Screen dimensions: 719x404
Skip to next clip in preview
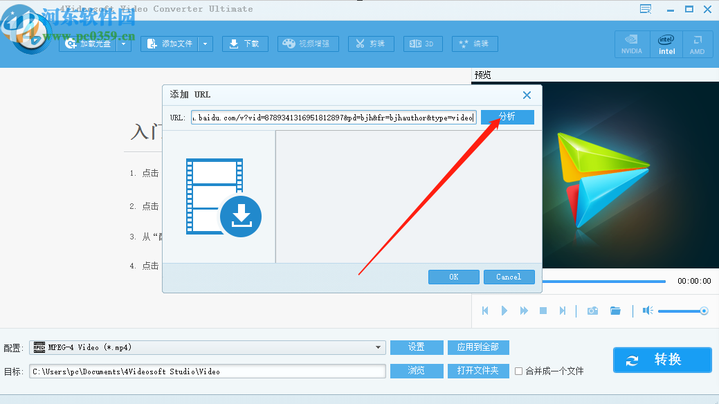[563, 311]
